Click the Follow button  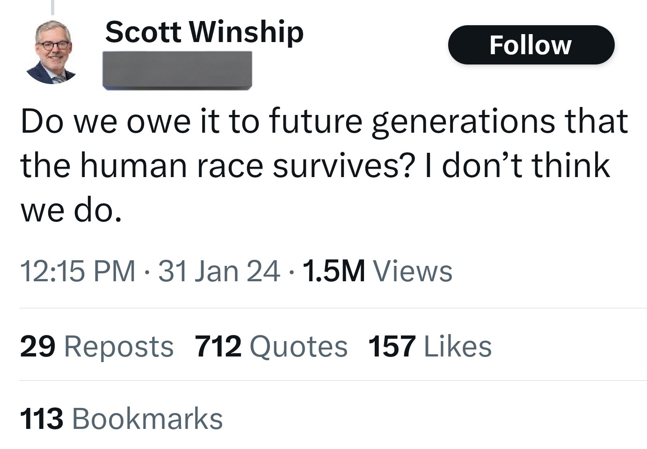531,45
